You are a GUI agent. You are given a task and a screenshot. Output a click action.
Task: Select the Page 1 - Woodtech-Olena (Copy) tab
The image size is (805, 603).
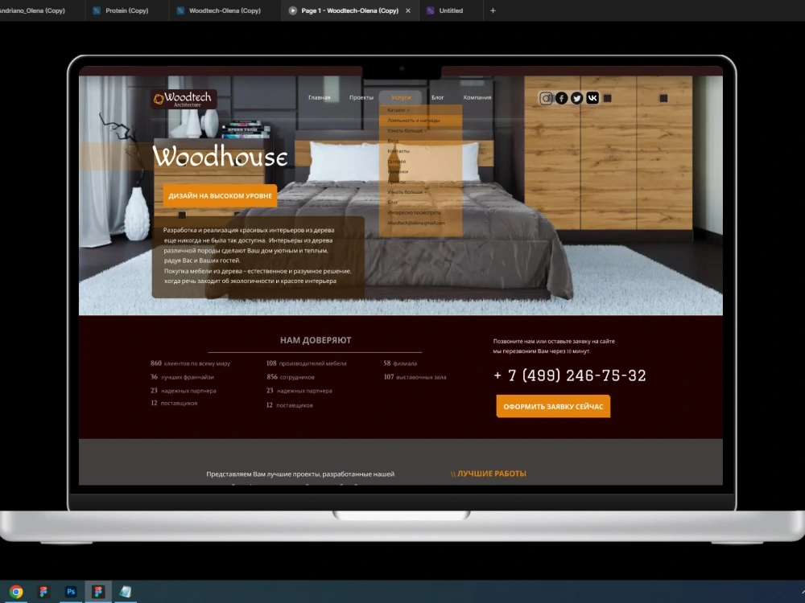coord(349,10)
